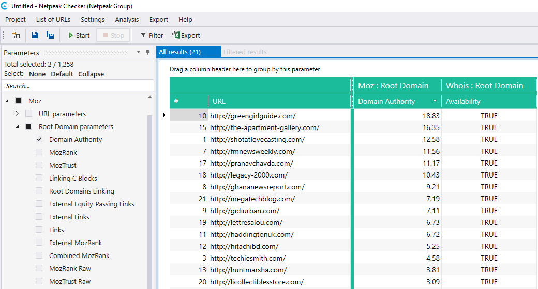
Task: Open the Export menu in the menu bar
Action: pos(158,20)
